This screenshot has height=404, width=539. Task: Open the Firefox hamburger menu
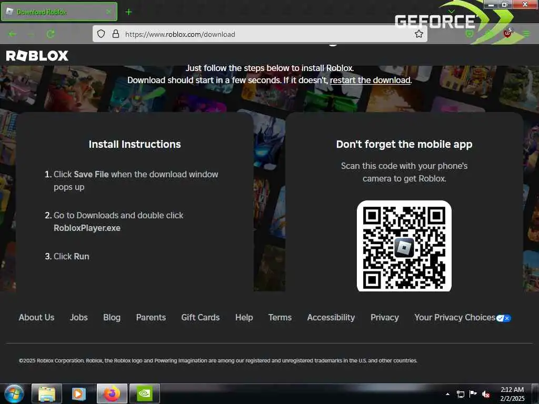526,34
